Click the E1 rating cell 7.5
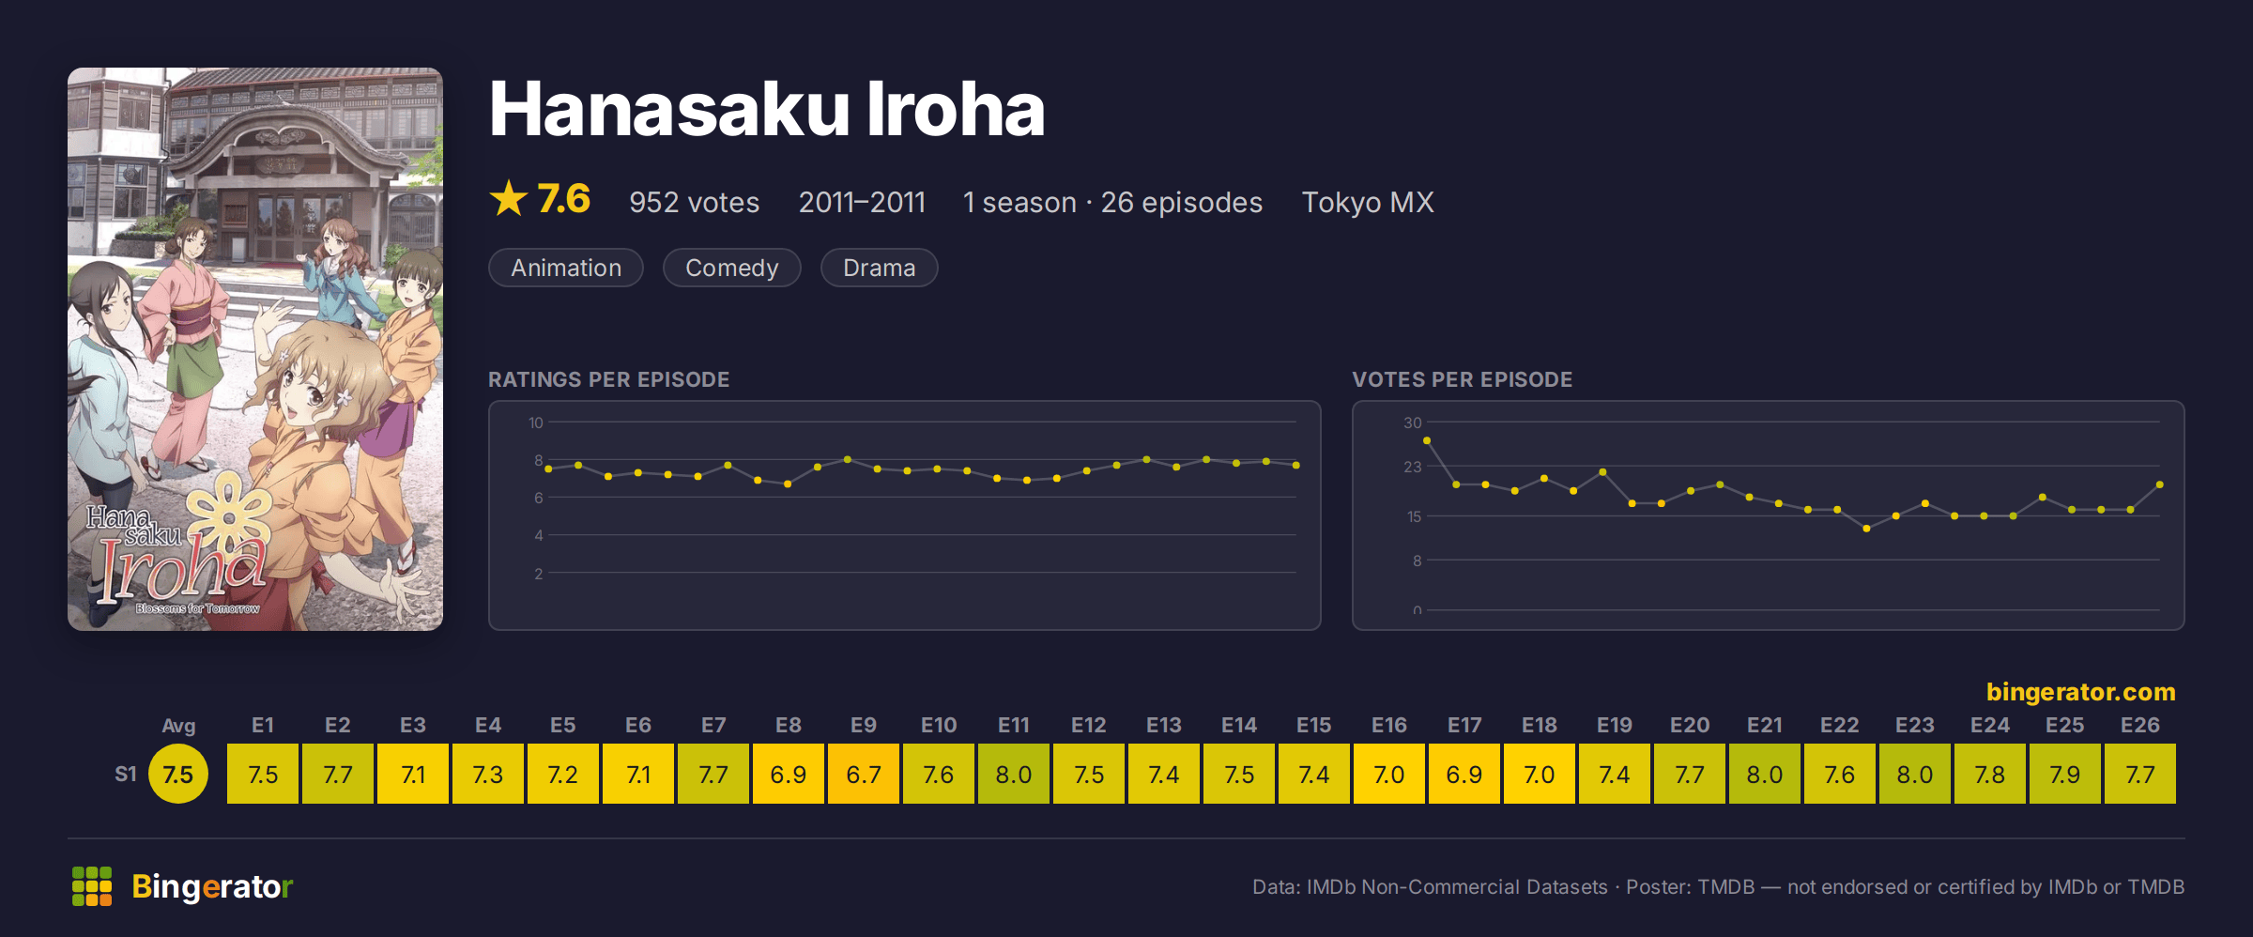This screenshot has width=2253, height=937. pos(263,774)
